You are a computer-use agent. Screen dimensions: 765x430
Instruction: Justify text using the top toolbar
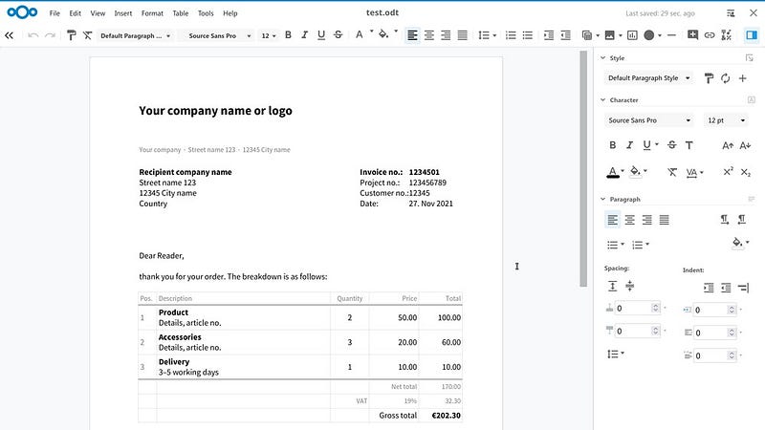[462, 35]
